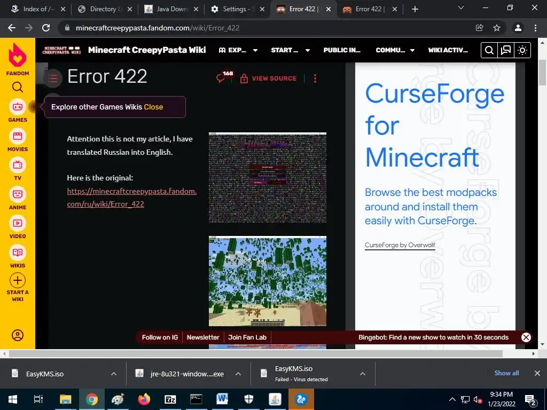Click the horizontal page scrollbar
Viewport: 547px width, 410px height.
(x=255, y=353)
